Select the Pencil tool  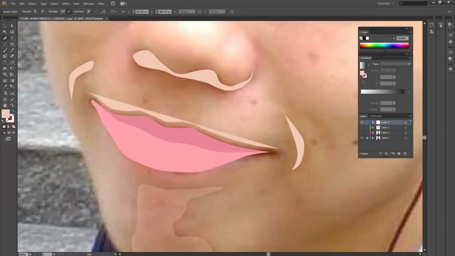[12, 50]
